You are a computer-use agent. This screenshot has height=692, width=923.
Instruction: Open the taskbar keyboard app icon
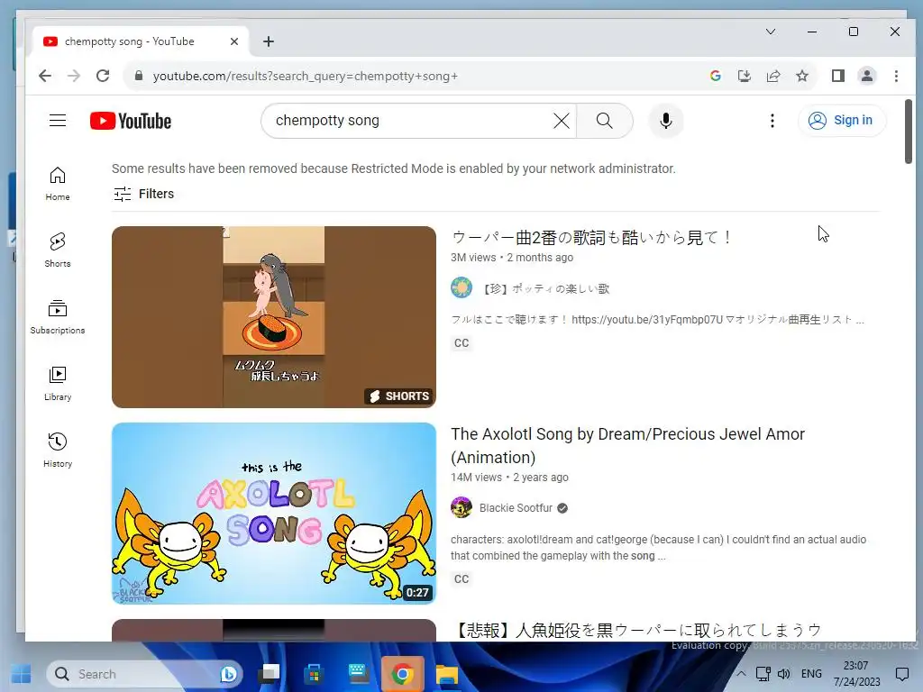pyautogui.click(x=359, y=674)
